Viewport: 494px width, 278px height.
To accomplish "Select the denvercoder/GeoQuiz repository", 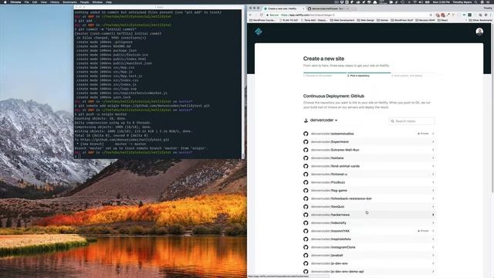I will (369, 207).
